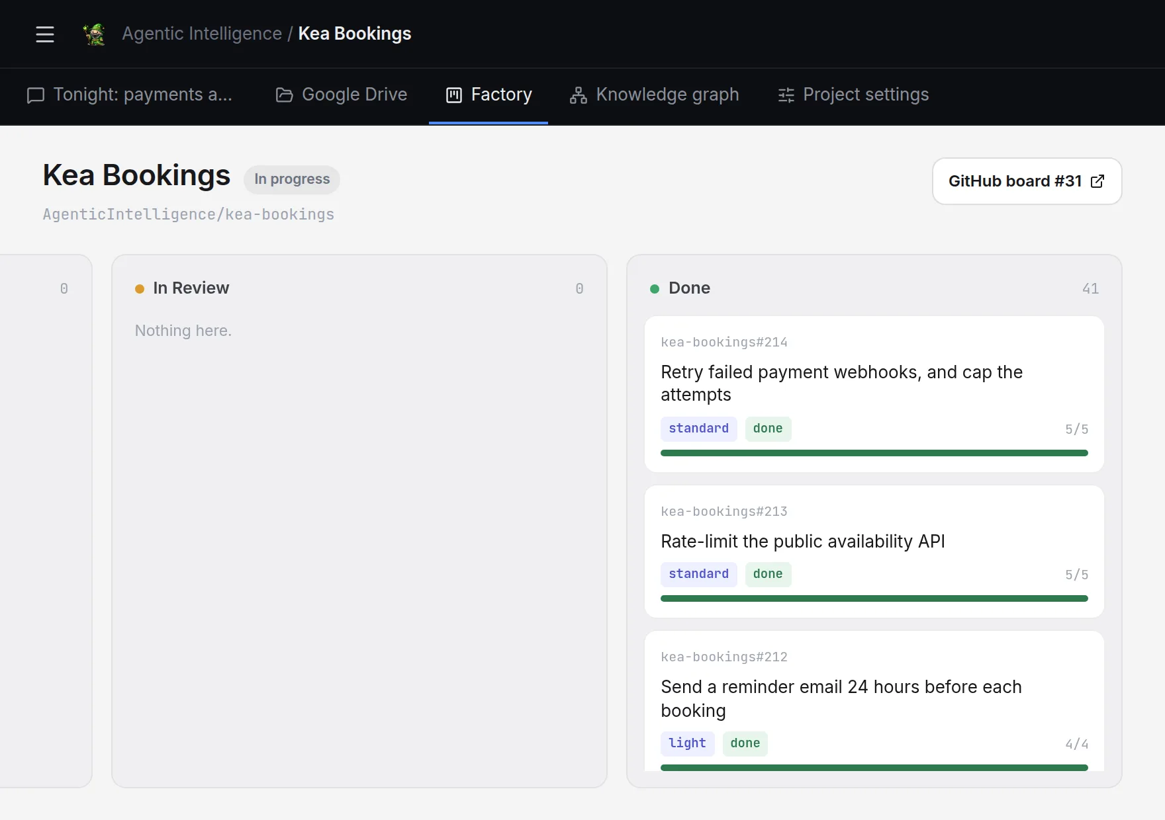Open the Rate-limit public availability API card

coord(874,552)
